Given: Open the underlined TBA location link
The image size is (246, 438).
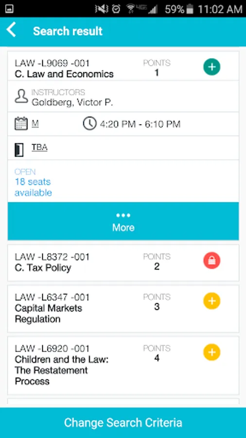Looking at the screenshot, I should point(39,147).
